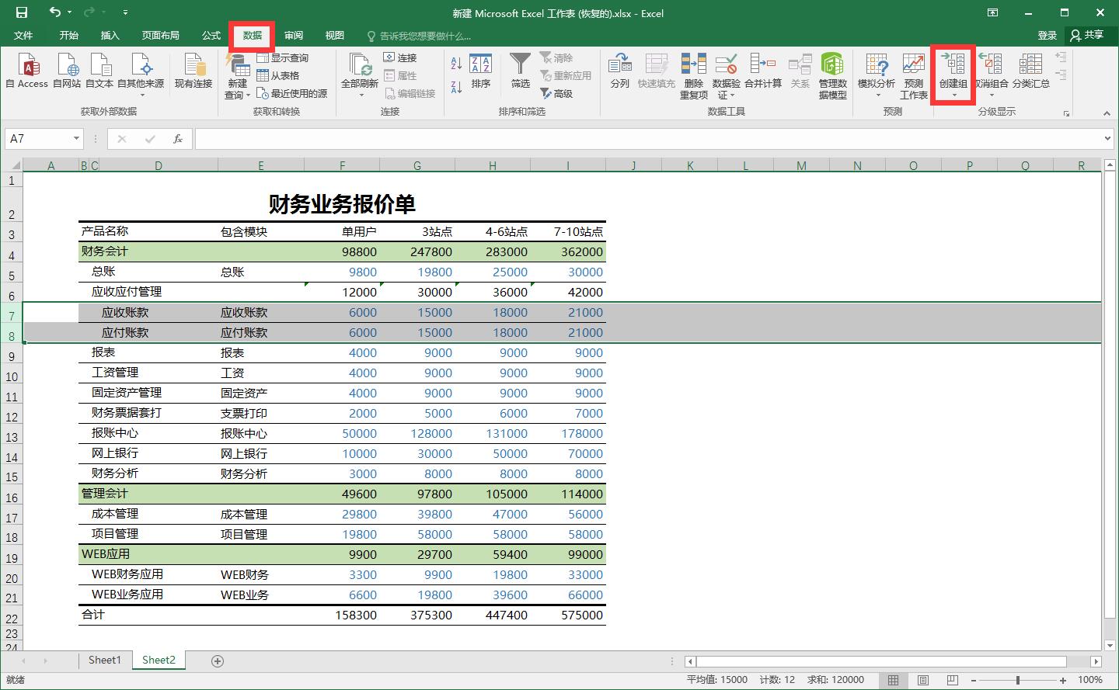Click the Sign in (登录) link
The image size is (1119, 690).
[1046, 35]
